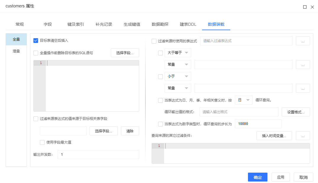The width and height of the screenshot is (318, 183).
Task: Click the 取消 button
Action: [304, 177]
